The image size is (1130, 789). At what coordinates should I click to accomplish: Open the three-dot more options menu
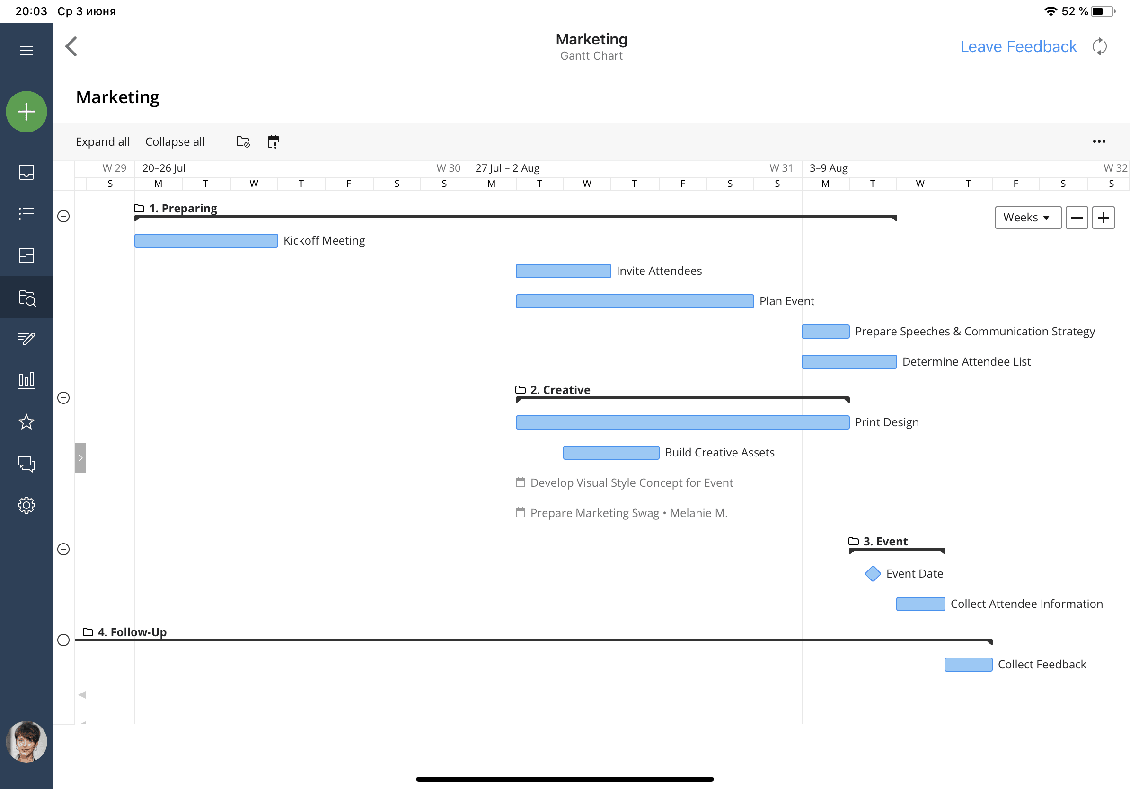pyautogui.click(x=1099, y=141)
